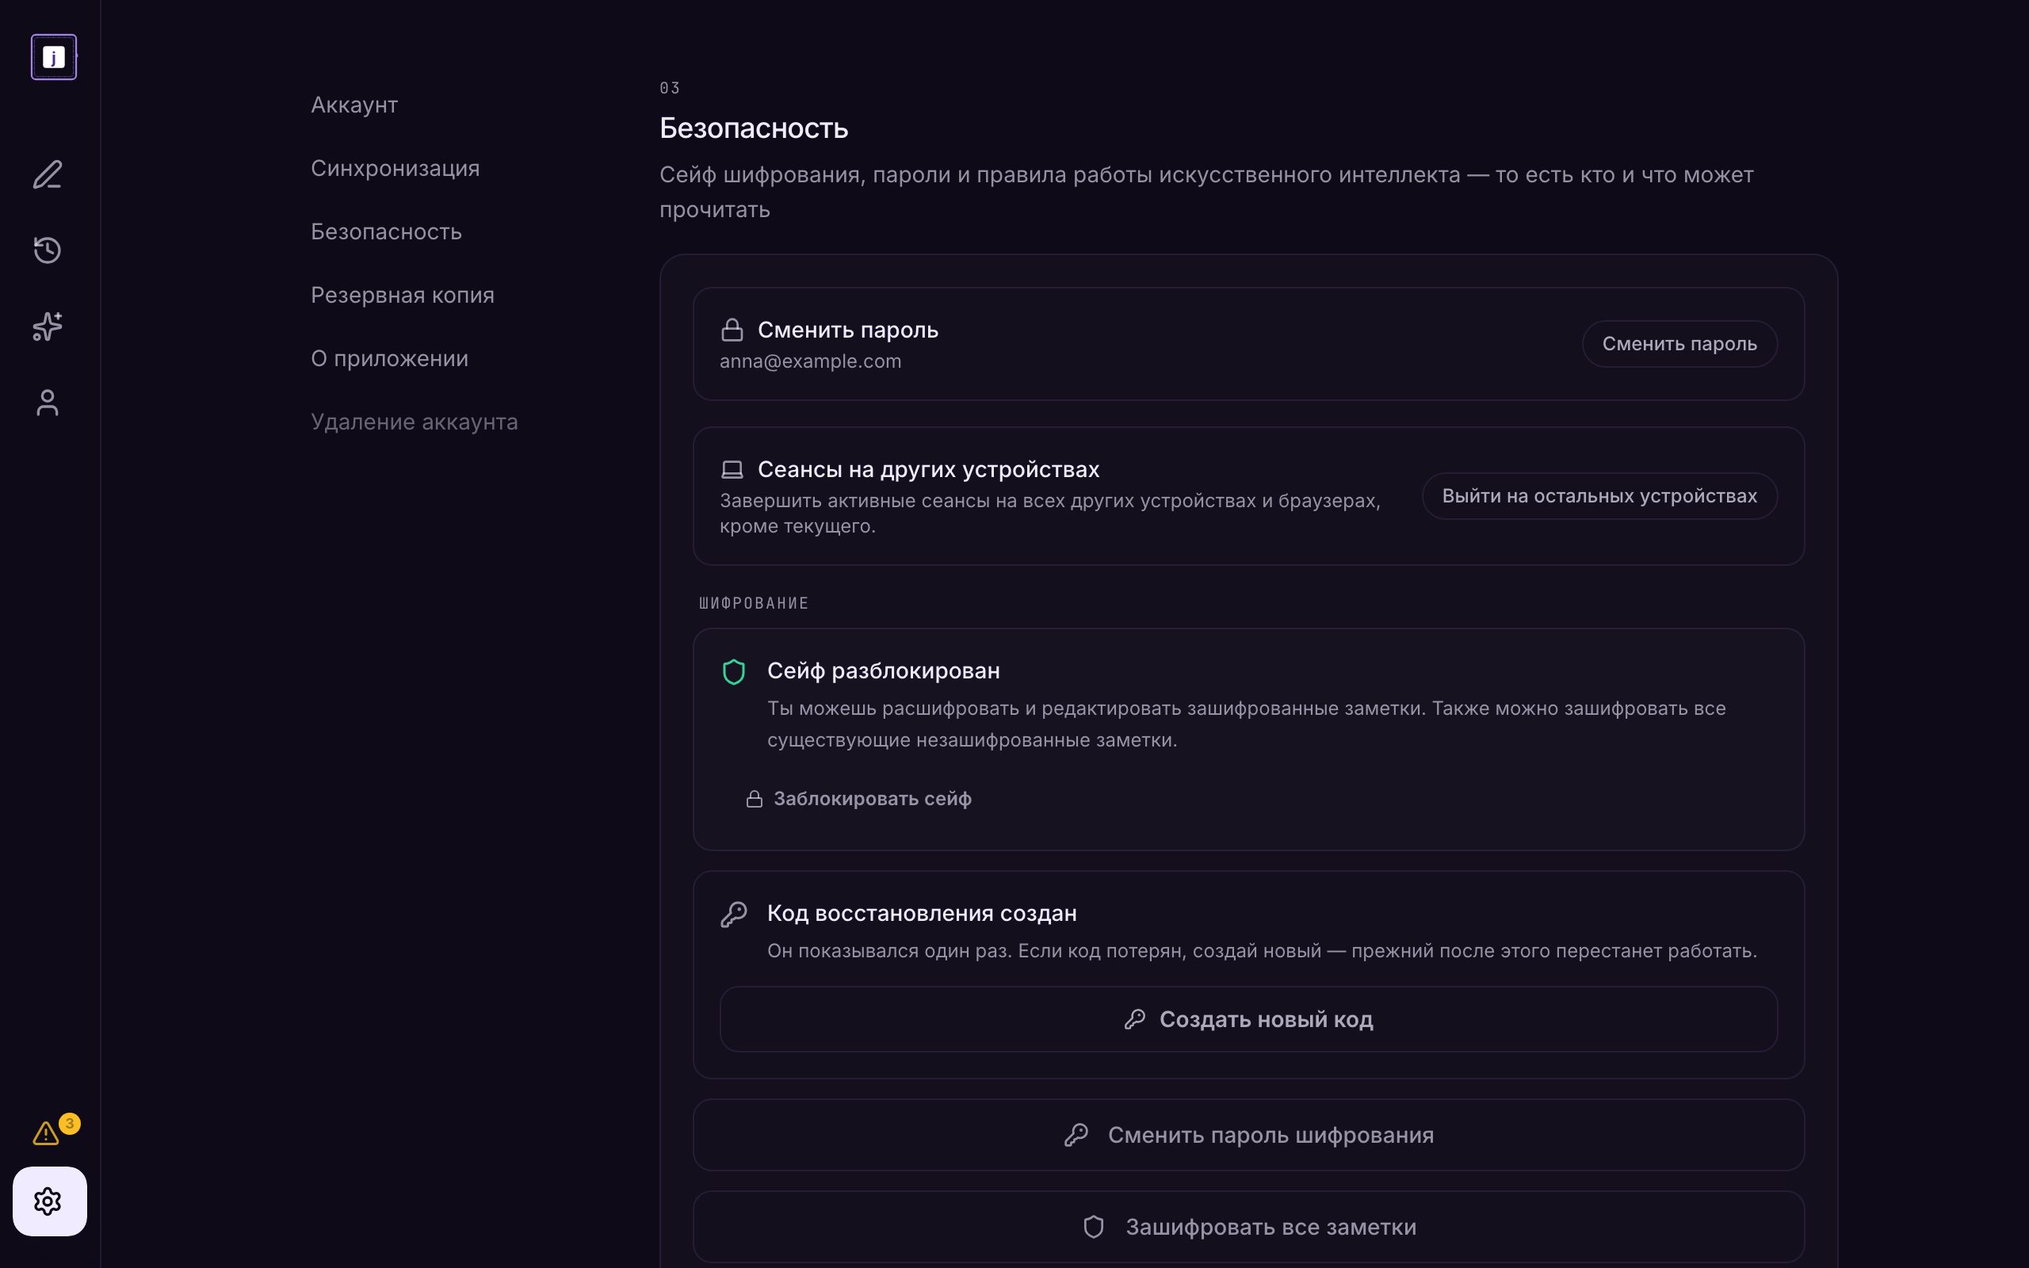This screenshot has width=2029, height=1268.
Task: Click the Код восстановления создан title
Action: point(922,913)
